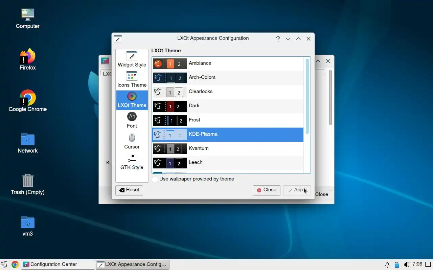Open the Firefox desktop shortcut
The width and height of the screenshot is (433, 270).
28,60
